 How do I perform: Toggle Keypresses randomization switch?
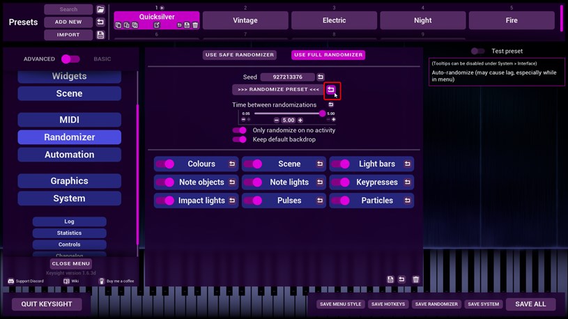(341, 182)
